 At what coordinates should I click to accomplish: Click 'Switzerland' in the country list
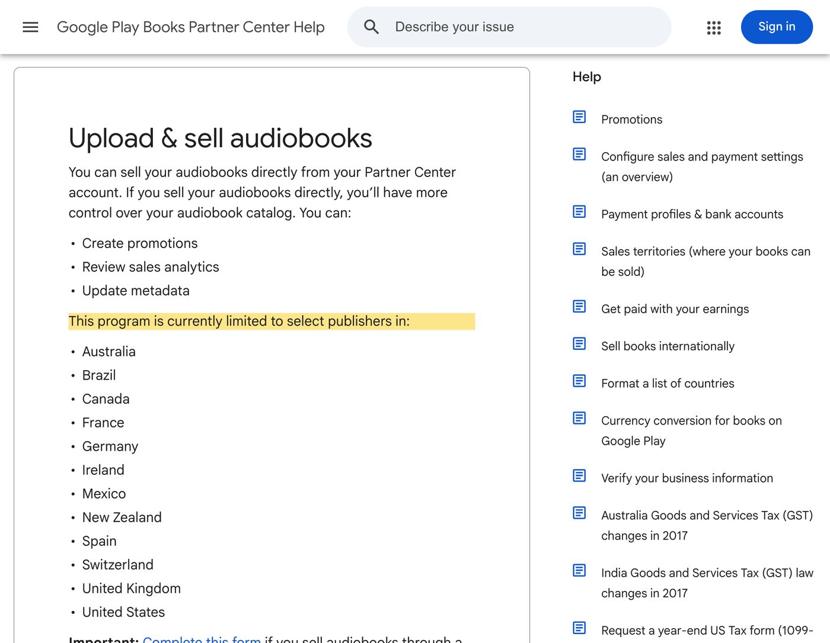point(118,565)
